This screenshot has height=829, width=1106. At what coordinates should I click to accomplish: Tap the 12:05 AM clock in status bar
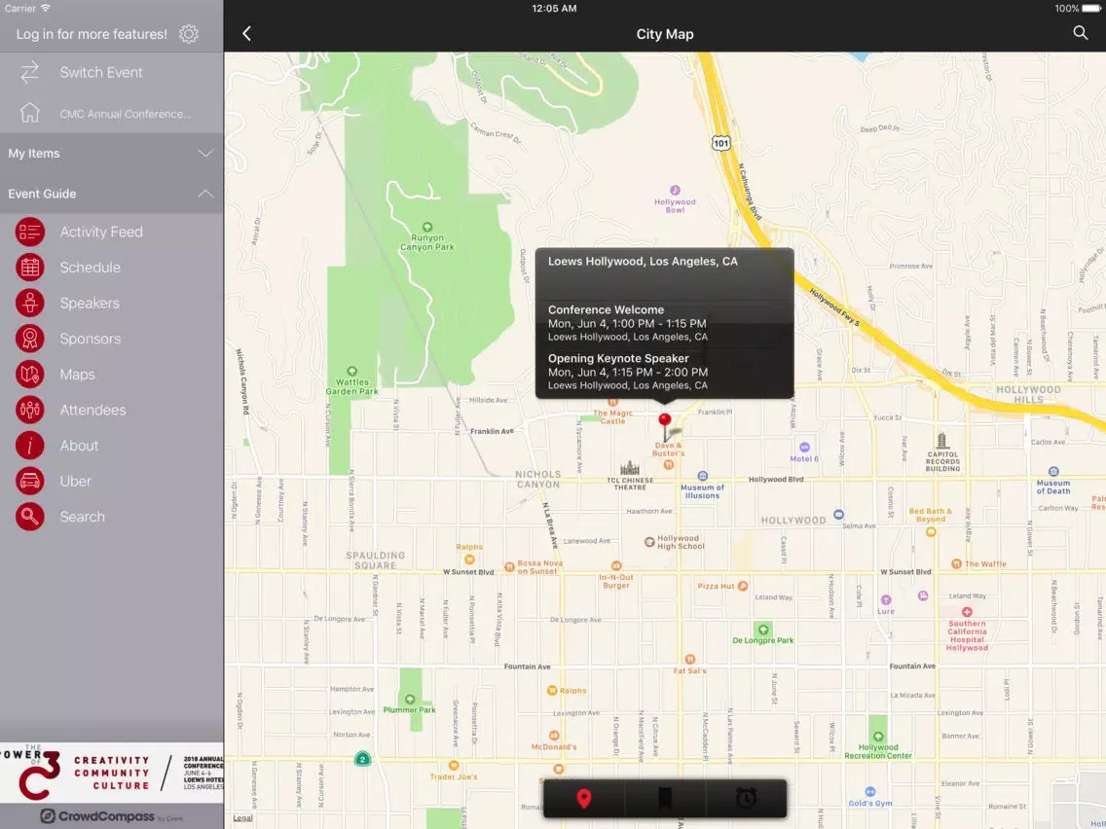[554, 9]
